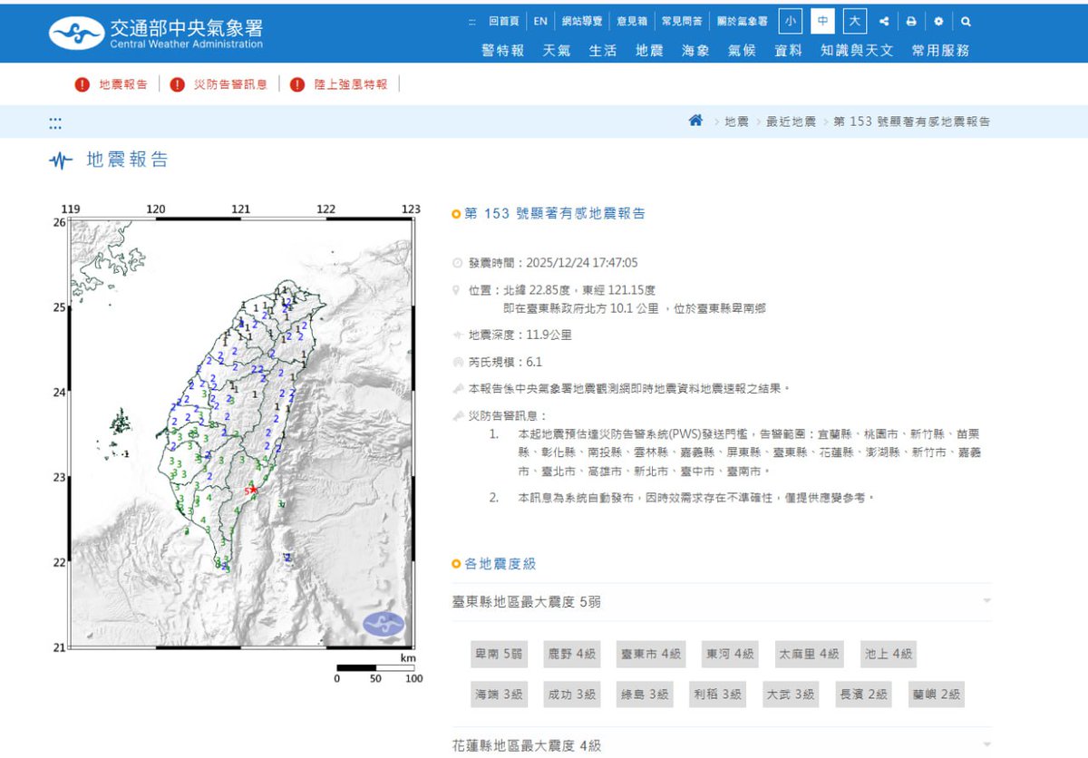Expand the 花蓮縣地區最大震度 4級 section
Viewport: 1088px width, 758px height.
[x=722, y=745]
